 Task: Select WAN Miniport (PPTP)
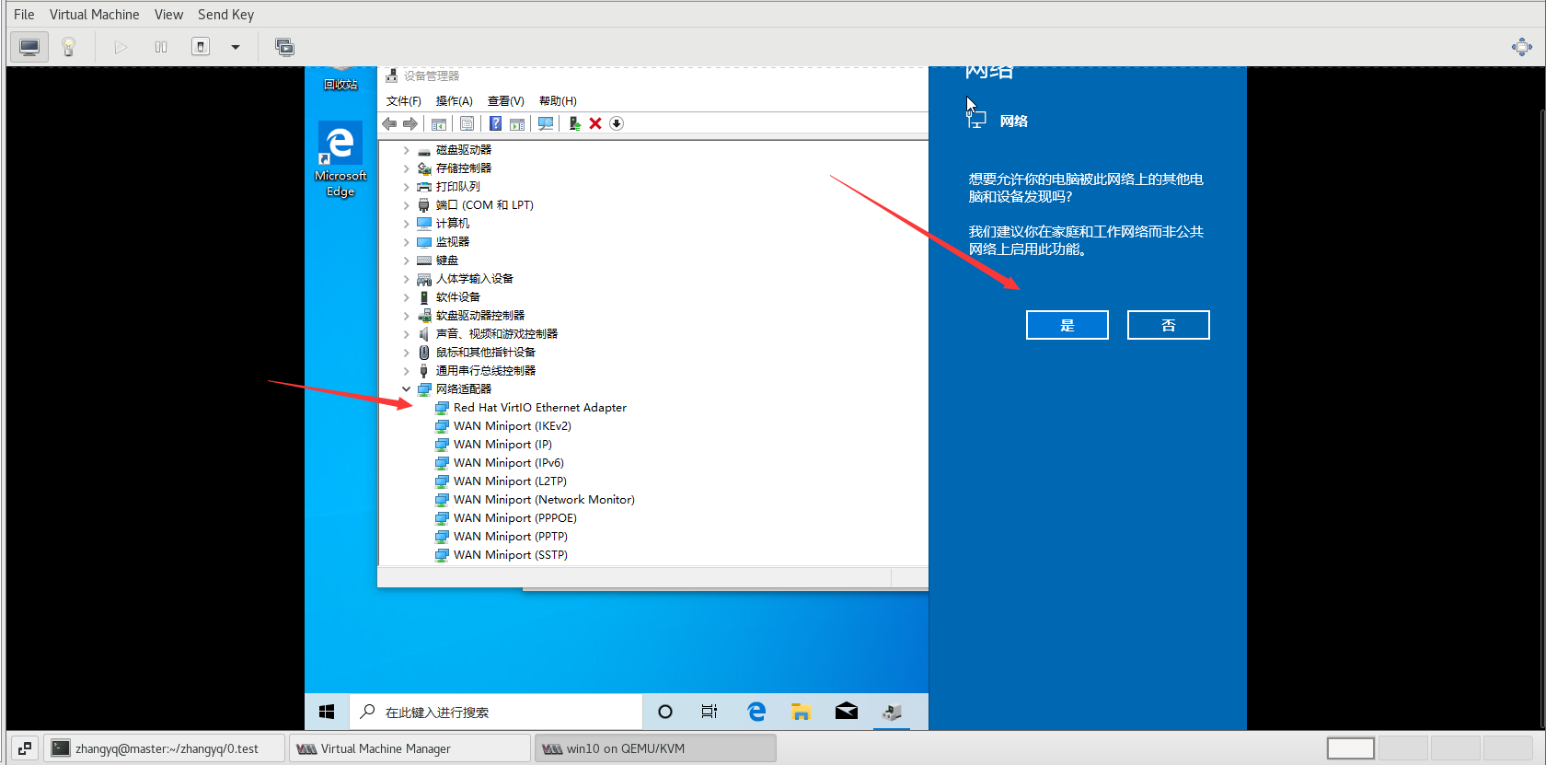coord(510,537)
